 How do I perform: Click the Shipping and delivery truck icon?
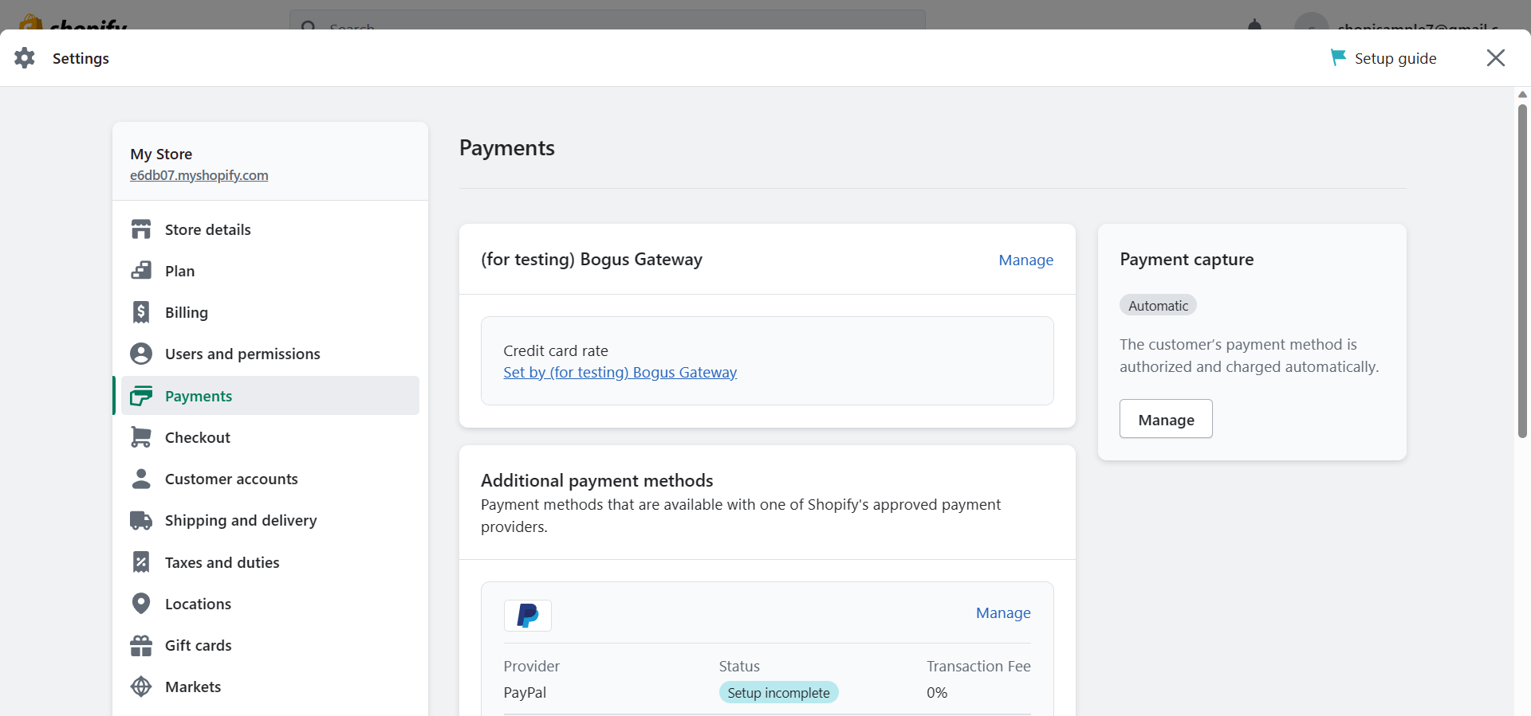[x=141, y=520]
